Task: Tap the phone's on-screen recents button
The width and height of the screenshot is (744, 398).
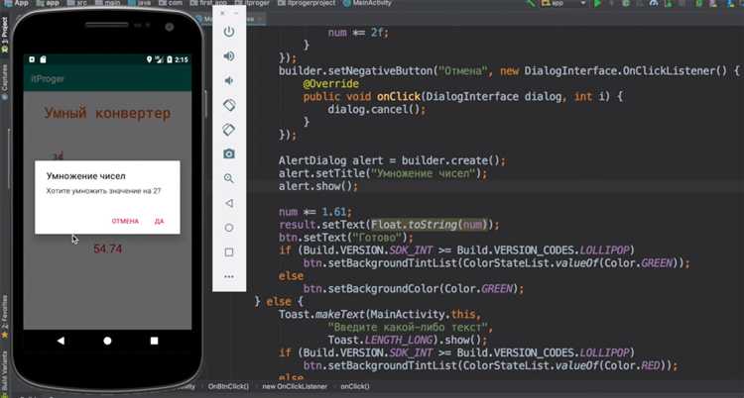Action: click(154, 341)
